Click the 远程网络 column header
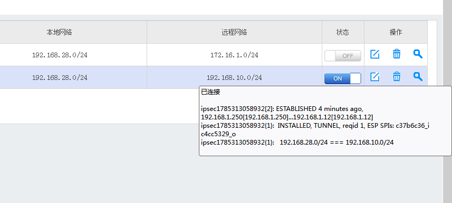The image size is (452, 203). [234, 32]
